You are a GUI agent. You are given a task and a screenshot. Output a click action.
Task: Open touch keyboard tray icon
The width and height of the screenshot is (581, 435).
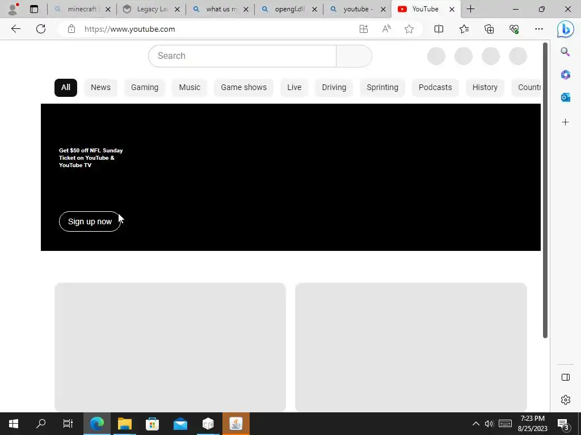505,424
